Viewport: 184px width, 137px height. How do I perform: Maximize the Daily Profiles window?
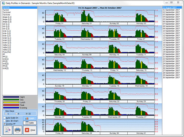click(171, 3)
